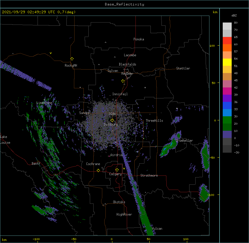Click the 100 tick on right km axis
The height and width of the screenshot is (243, 249).
212,46
